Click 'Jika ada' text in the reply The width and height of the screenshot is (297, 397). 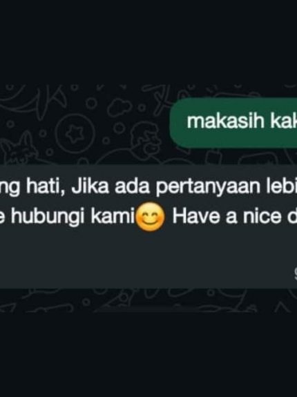112,187
